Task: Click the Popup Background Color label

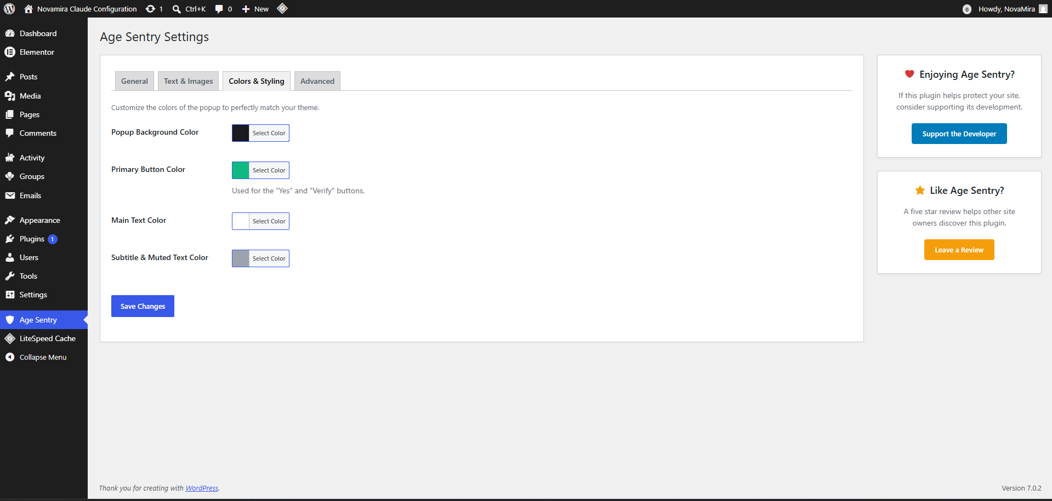Action: tap(155, 132)
